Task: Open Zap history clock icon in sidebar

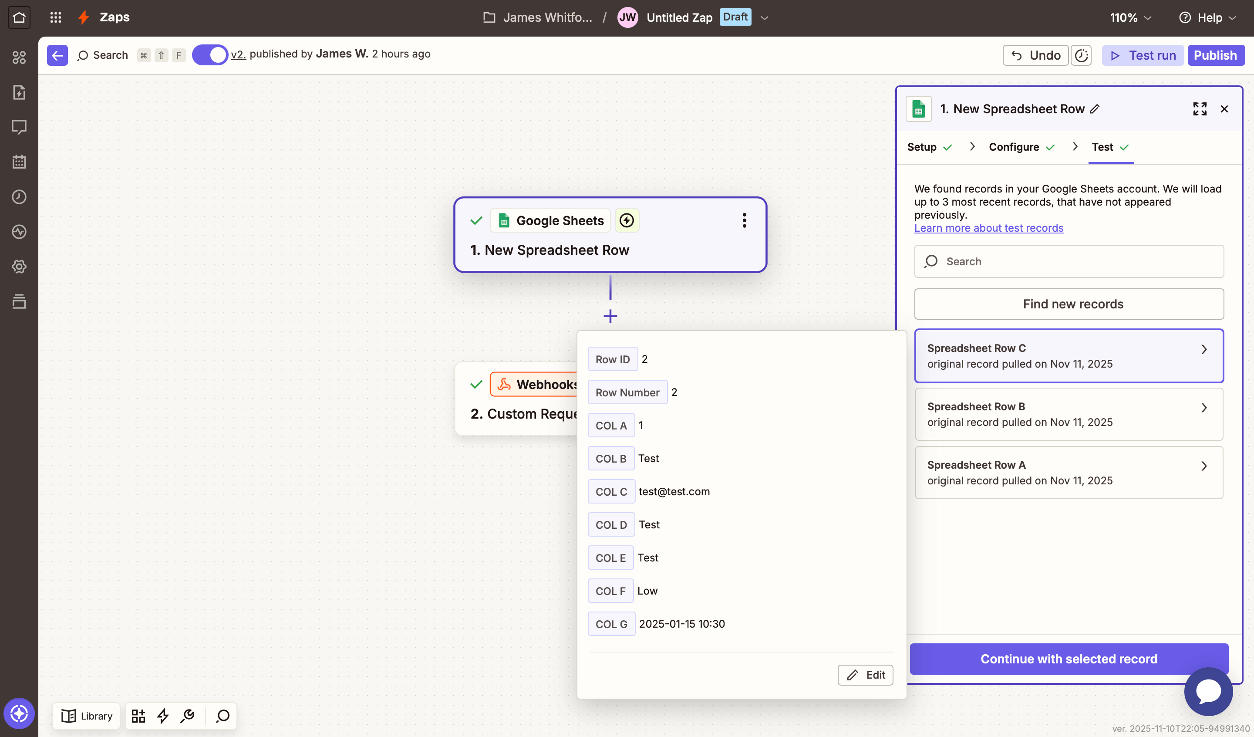Action: coord(19,197)
